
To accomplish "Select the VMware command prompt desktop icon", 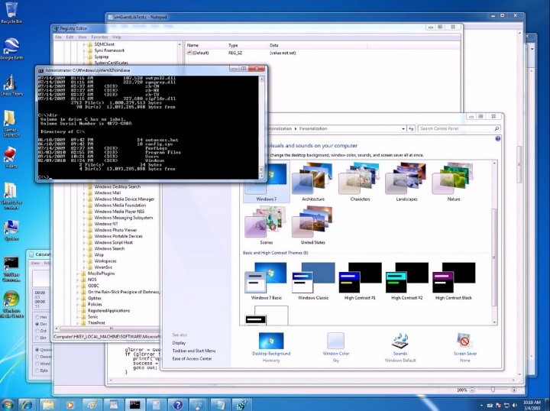I will pyautogui.click(x=11, y=269).
